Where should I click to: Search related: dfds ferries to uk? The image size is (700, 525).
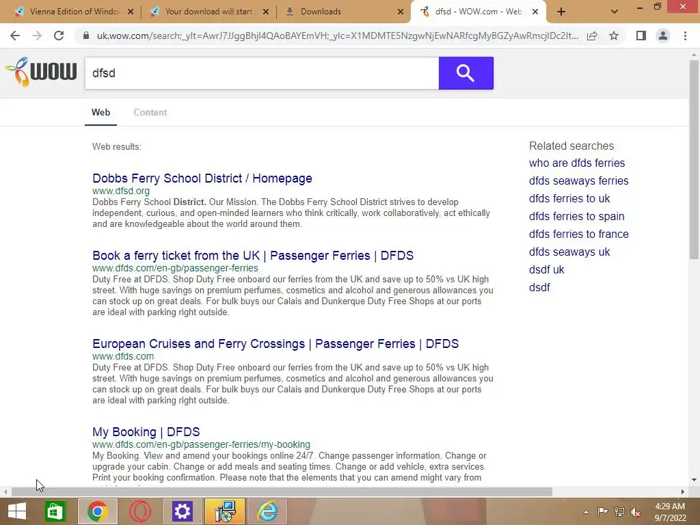(569, 198)
